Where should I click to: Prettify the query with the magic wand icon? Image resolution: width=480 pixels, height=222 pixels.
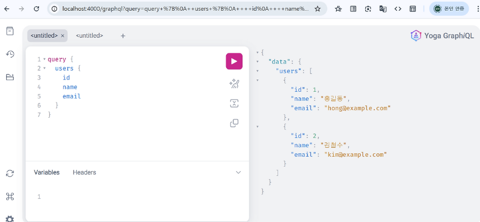[x=234, y=83]
